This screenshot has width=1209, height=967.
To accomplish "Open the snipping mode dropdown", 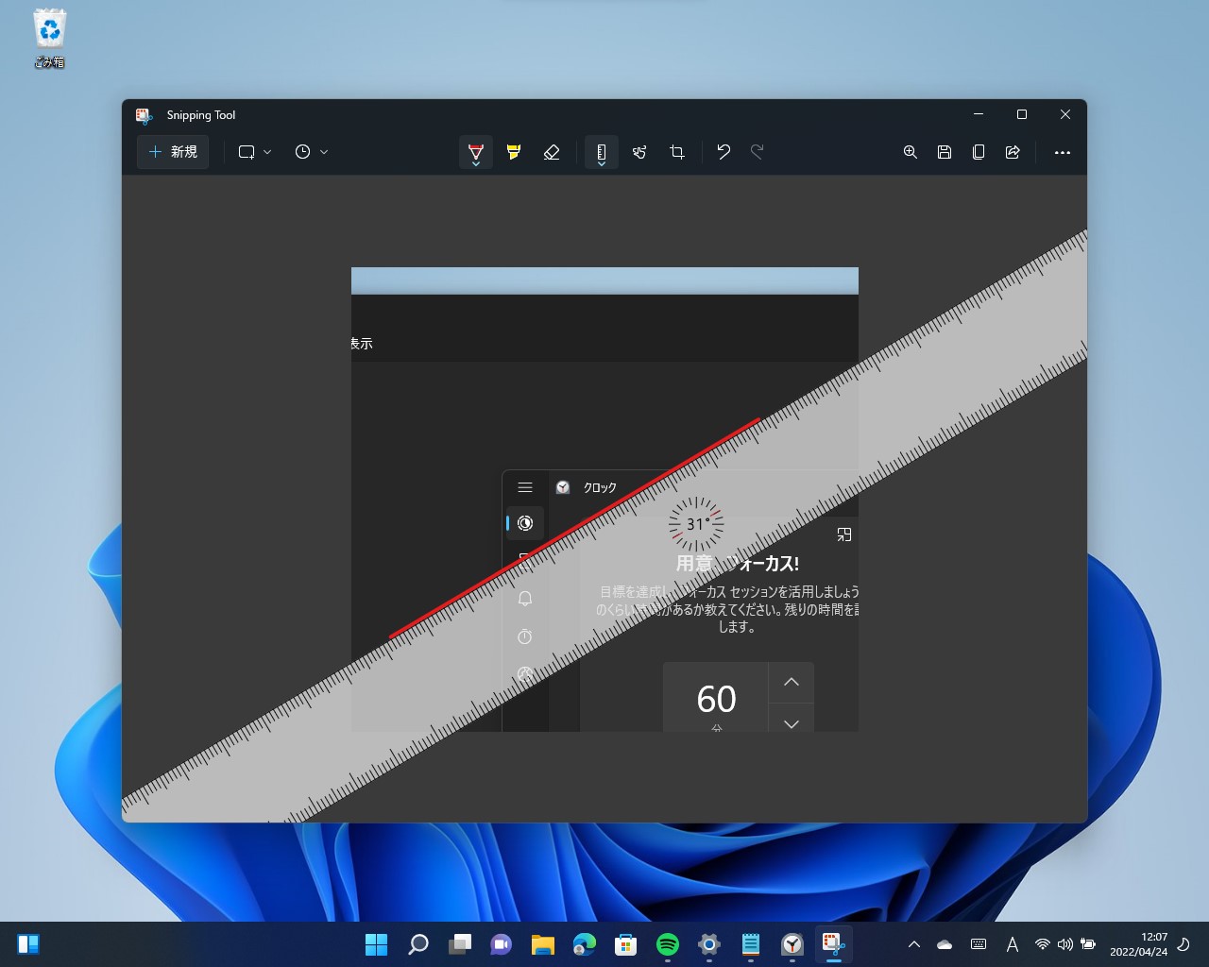I will click(255, 152).
